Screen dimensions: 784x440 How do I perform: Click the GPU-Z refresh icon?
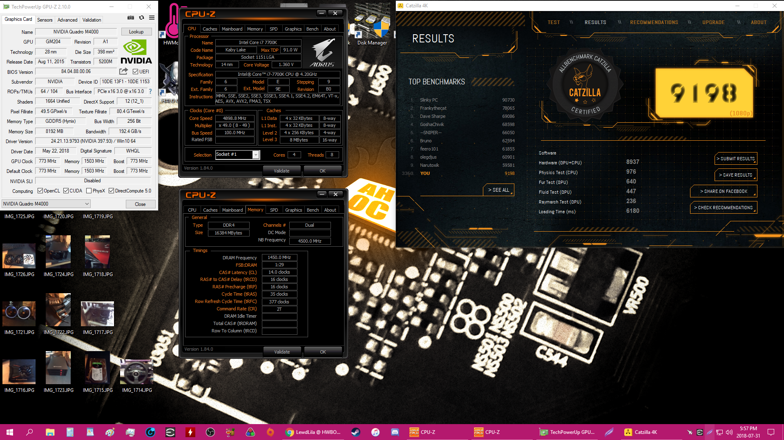click(x=141, y=18)
